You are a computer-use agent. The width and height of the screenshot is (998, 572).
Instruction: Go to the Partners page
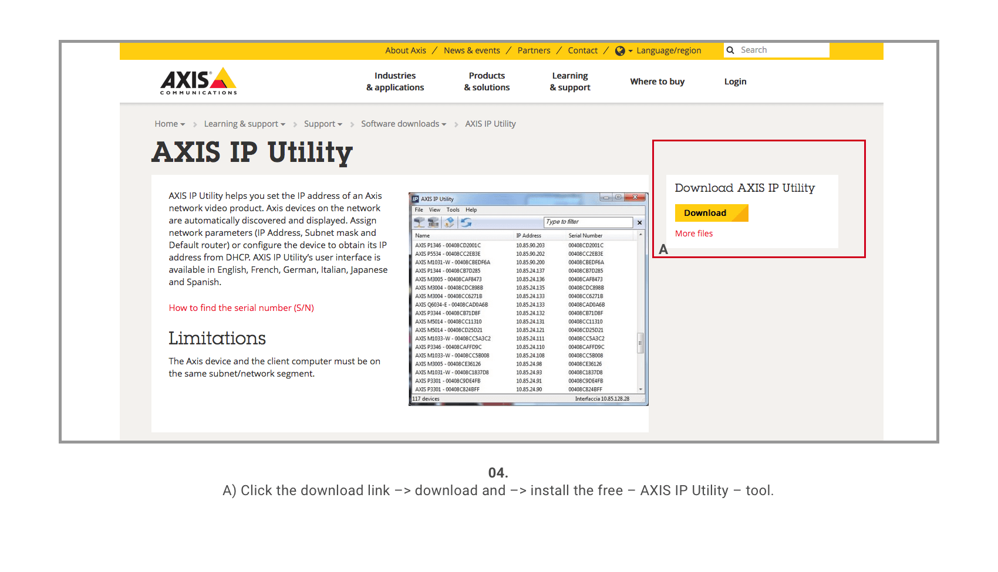[534, 50]
